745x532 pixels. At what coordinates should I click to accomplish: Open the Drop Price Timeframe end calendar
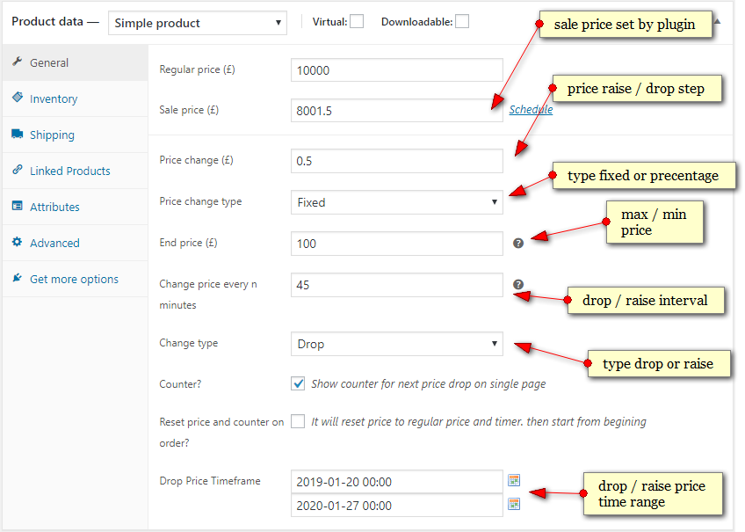(x=514, y=504)
